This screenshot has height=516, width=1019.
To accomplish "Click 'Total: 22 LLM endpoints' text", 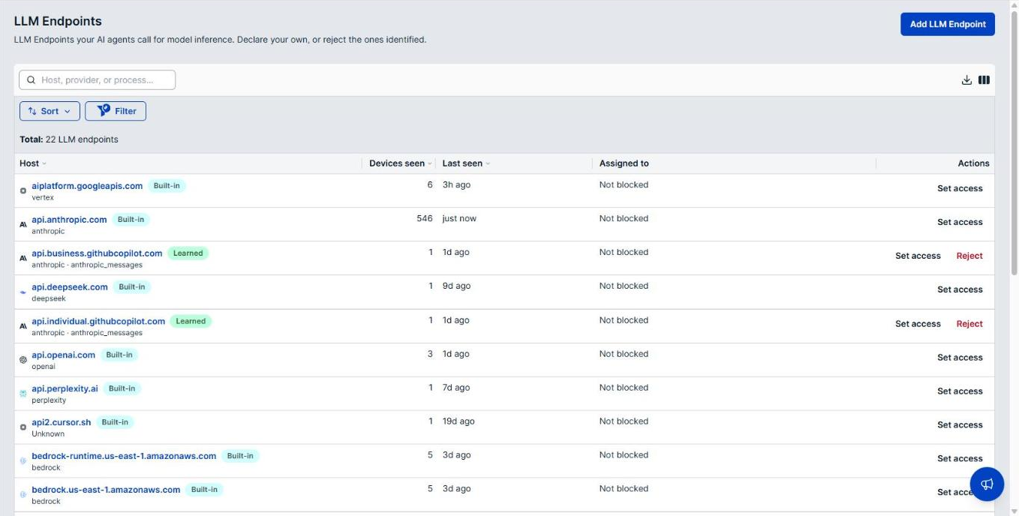I will 69,139.
